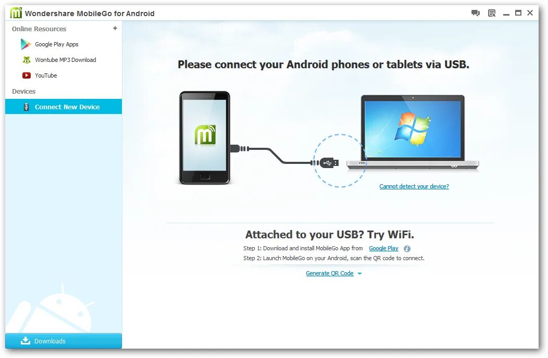Click the YouTube red play icon
This screenshot has height=358, width=548.
click(x=27, y=75)
